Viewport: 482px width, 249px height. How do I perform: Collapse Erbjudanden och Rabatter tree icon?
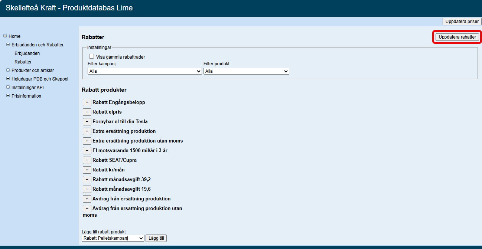pyautogui.click(x=8, y=45)
